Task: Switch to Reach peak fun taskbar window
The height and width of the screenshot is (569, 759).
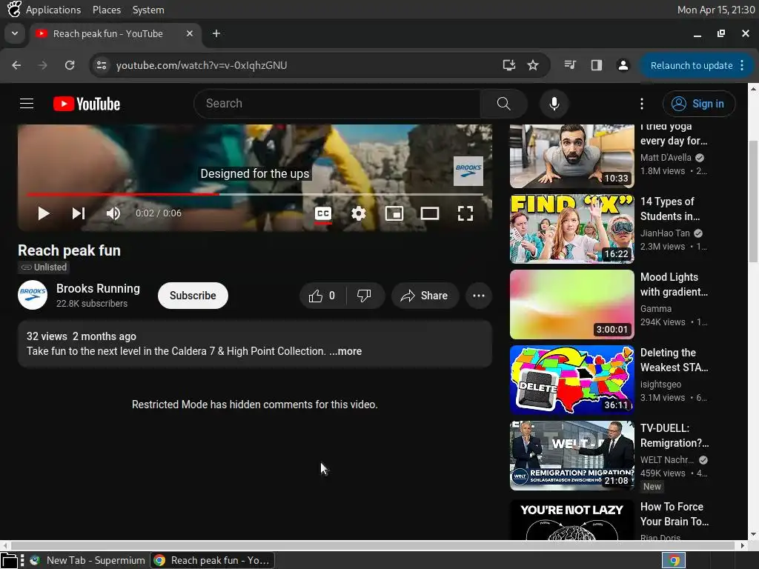Action: [212, 560]
